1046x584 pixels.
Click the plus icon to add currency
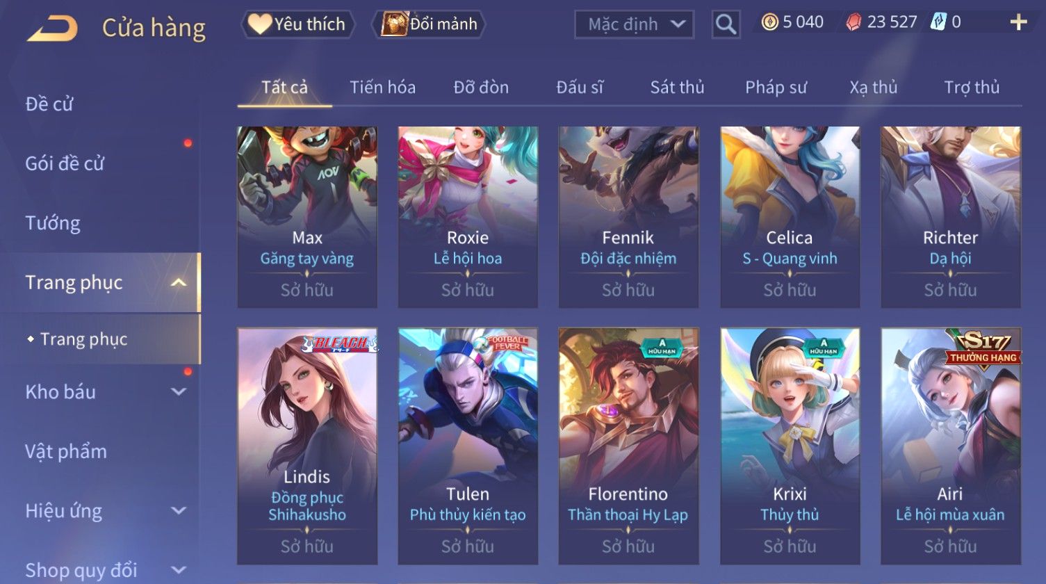(x=1018, y=23)
